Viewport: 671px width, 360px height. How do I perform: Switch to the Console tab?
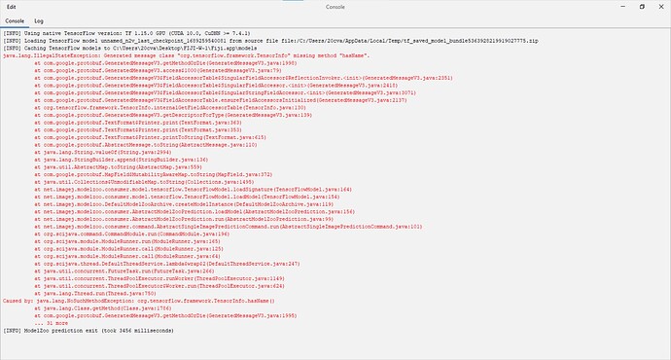click(15, 20)
